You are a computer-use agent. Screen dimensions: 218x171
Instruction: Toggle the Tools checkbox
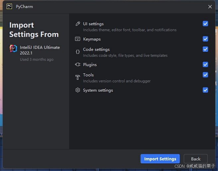tap(205, 75)
